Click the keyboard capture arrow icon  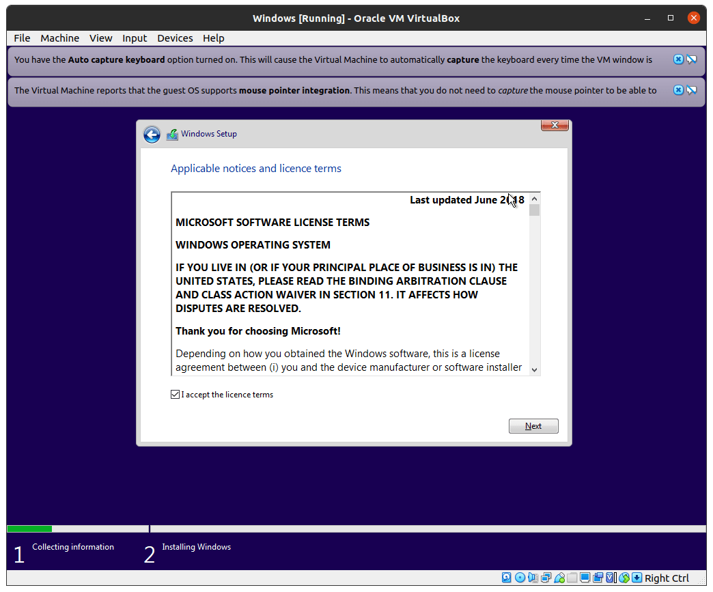tap(637, 578)
